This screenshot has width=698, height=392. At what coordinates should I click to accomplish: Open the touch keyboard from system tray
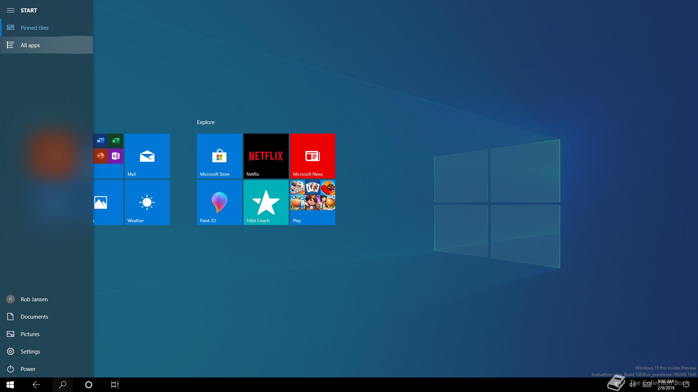click(x=647, y=385)
